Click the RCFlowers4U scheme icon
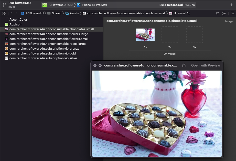Screen dimensions: 236x161 coord(44,5)
